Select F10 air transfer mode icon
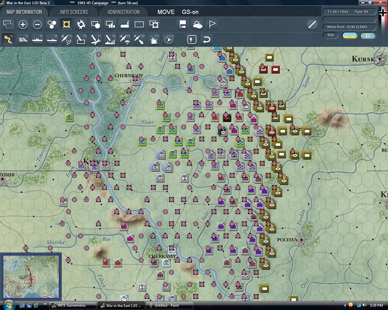The image size is (388, 310). [x=139, y=39]
